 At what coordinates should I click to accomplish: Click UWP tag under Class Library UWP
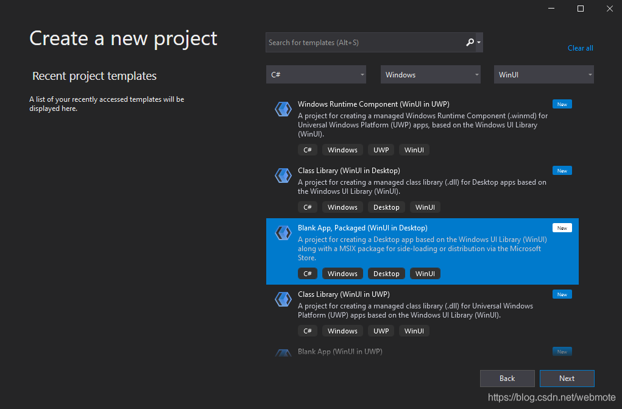(381, 331)
